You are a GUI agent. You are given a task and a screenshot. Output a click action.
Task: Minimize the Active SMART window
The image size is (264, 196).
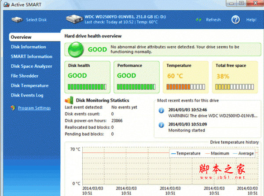pos(232,3)
